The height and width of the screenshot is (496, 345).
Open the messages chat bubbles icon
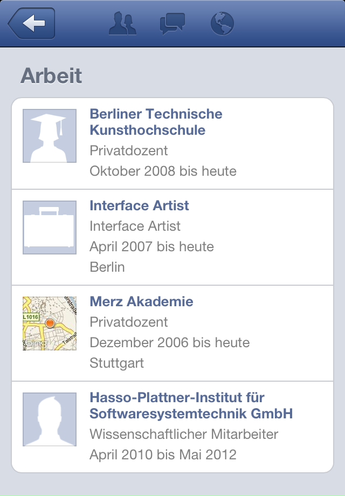pos(172,24)
